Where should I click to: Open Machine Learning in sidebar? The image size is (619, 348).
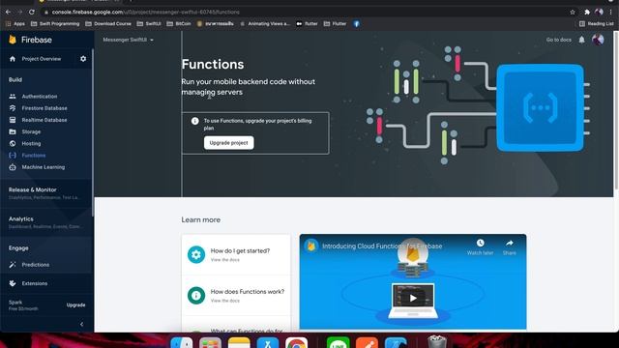coord(44,167)
